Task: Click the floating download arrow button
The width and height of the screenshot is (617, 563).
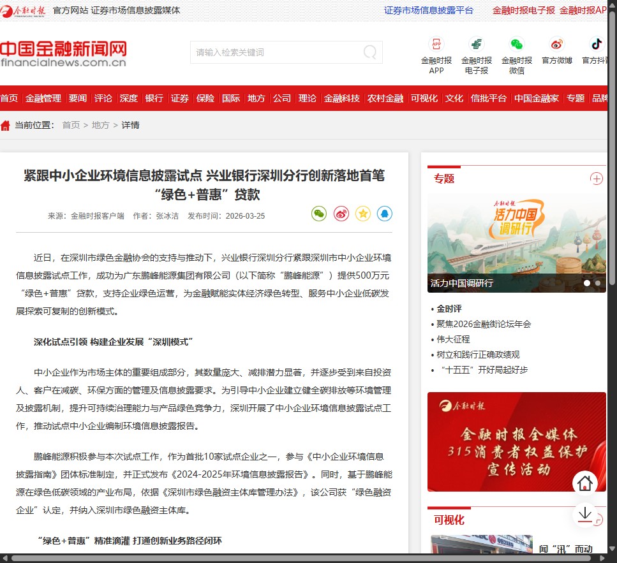Action: (x=584, y=515)
